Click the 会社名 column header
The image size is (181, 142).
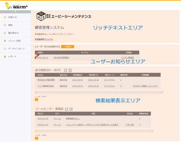click(x=40, y=75)
